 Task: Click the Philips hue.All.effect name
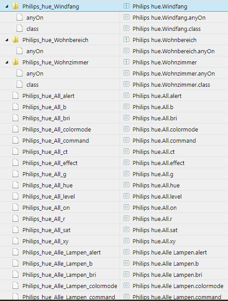159,163
